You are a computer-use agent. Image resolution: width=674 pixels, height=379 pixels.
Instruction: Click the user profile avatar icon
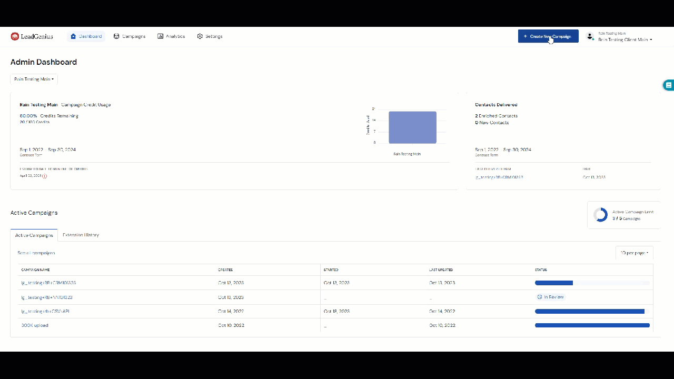(x=590, y=36)
